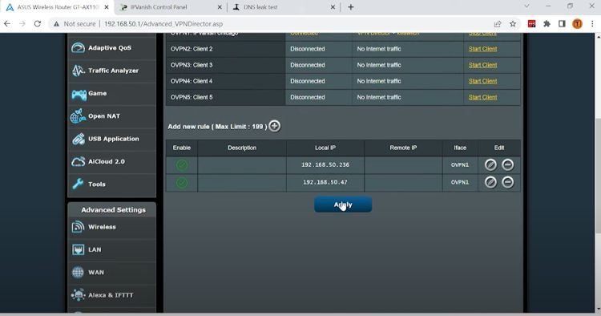Image resolution: width=601 pixels, height=316 pixels.
Task: Close the DNS leak test tab
Action: [x=333, y=7]
